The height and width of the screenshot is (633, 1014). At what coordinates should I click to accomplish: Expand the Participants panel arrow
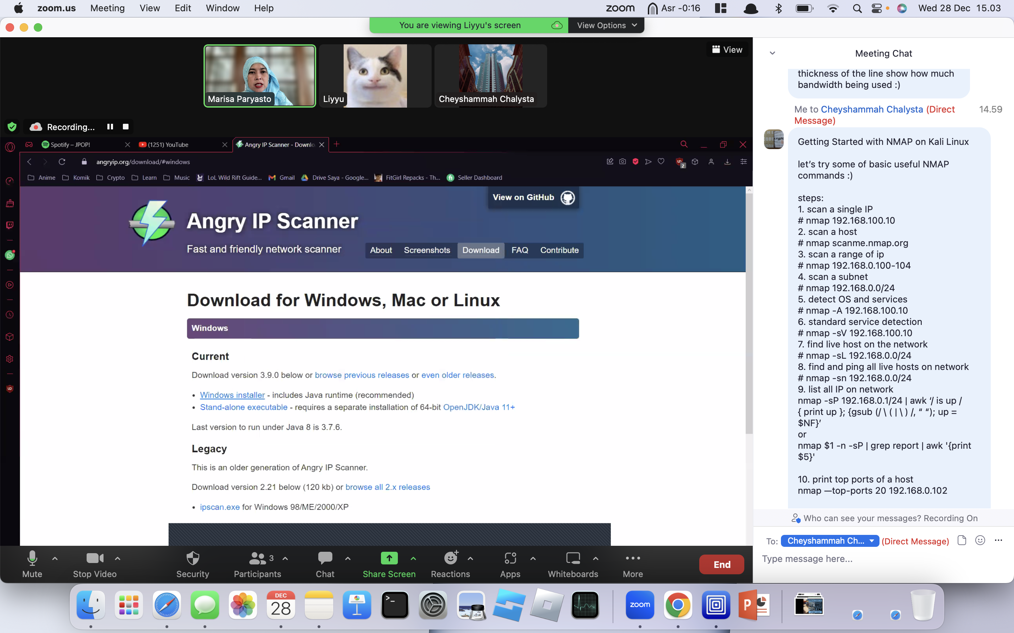[286, 558]
